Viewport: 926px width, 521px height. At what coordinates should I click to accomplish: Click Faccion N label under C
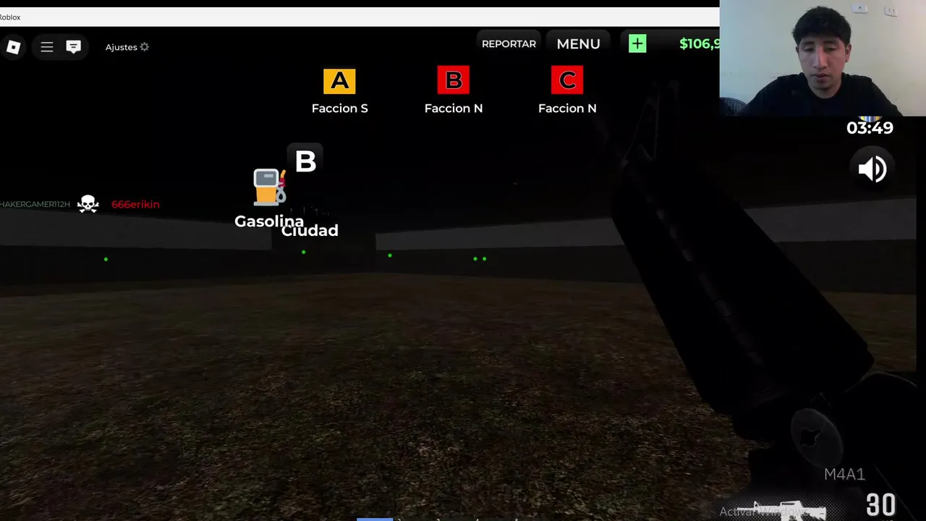pyautogui.click(x=567, y=108)
